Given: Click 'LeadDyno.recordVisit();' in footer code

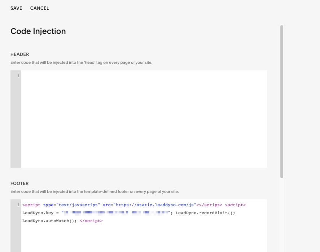Looking at the screenshot, I should [x=205, y=213].
